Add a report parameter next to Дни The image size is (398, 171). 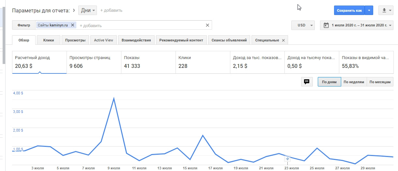111,10
